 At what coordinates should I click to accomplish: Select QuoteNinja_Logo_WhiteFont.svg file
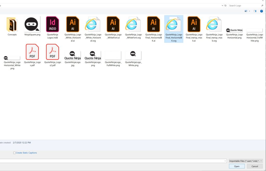[x=133, y=28]
